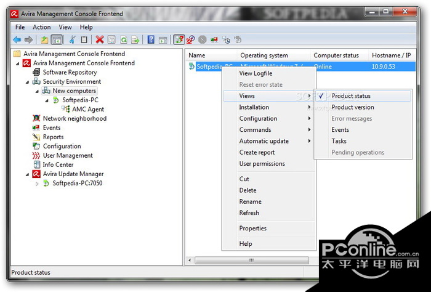Viewport: 431px width, 292px height.
Task: Sort by Operating system column header
Action: pyautogui.click(x=273, y=55)
